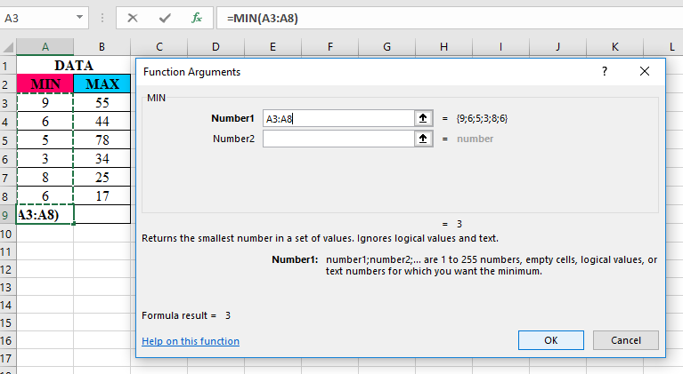Click cell containing 5
The image size is (683, 374).
coord(45,139)
